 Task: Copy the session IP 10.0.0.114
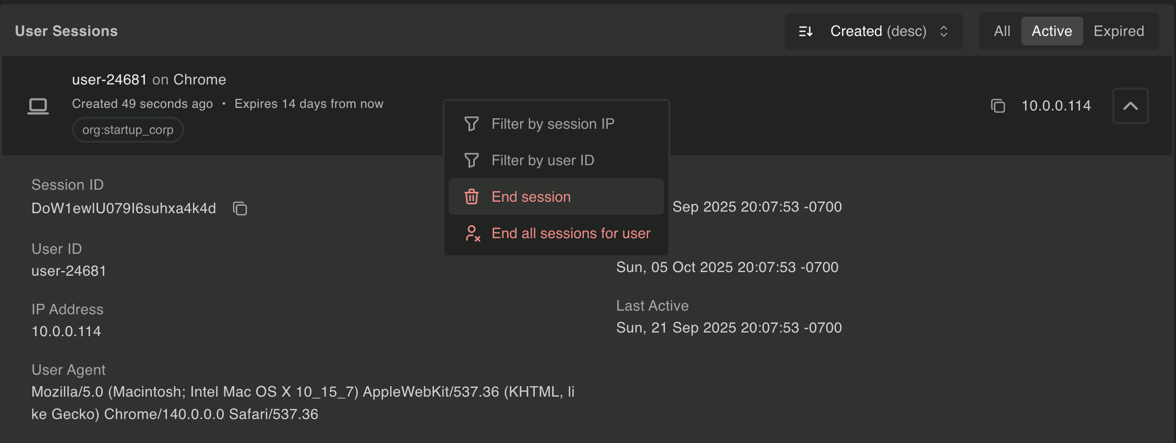(x=997, y=106)
